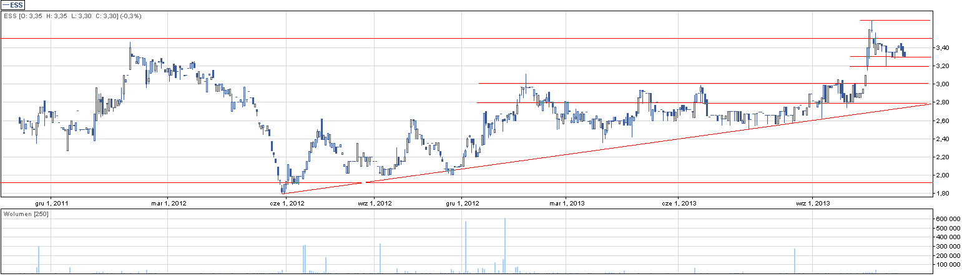The width and height of the screenshot is (962, 276).
Task: Select the tallest volume bar near 600 000
Action: [x=504, y=245]
